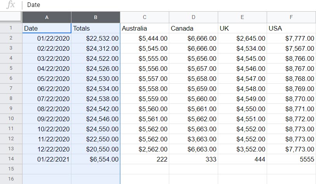Select column B header
Viewport: 316px width, 184px height.
tap(95, 17)
